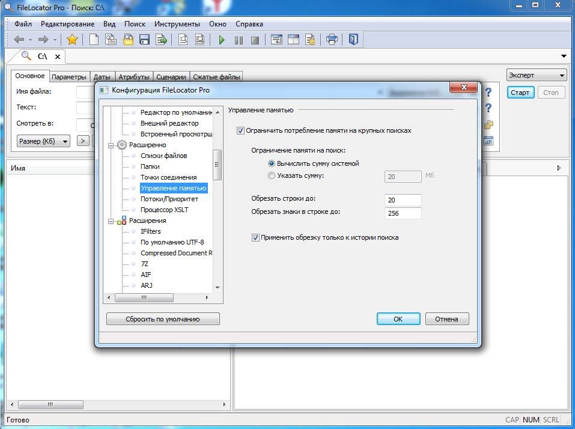575x429 pixels.
Task: Collapse the Расширения tree node
Action: coord(111,221)
